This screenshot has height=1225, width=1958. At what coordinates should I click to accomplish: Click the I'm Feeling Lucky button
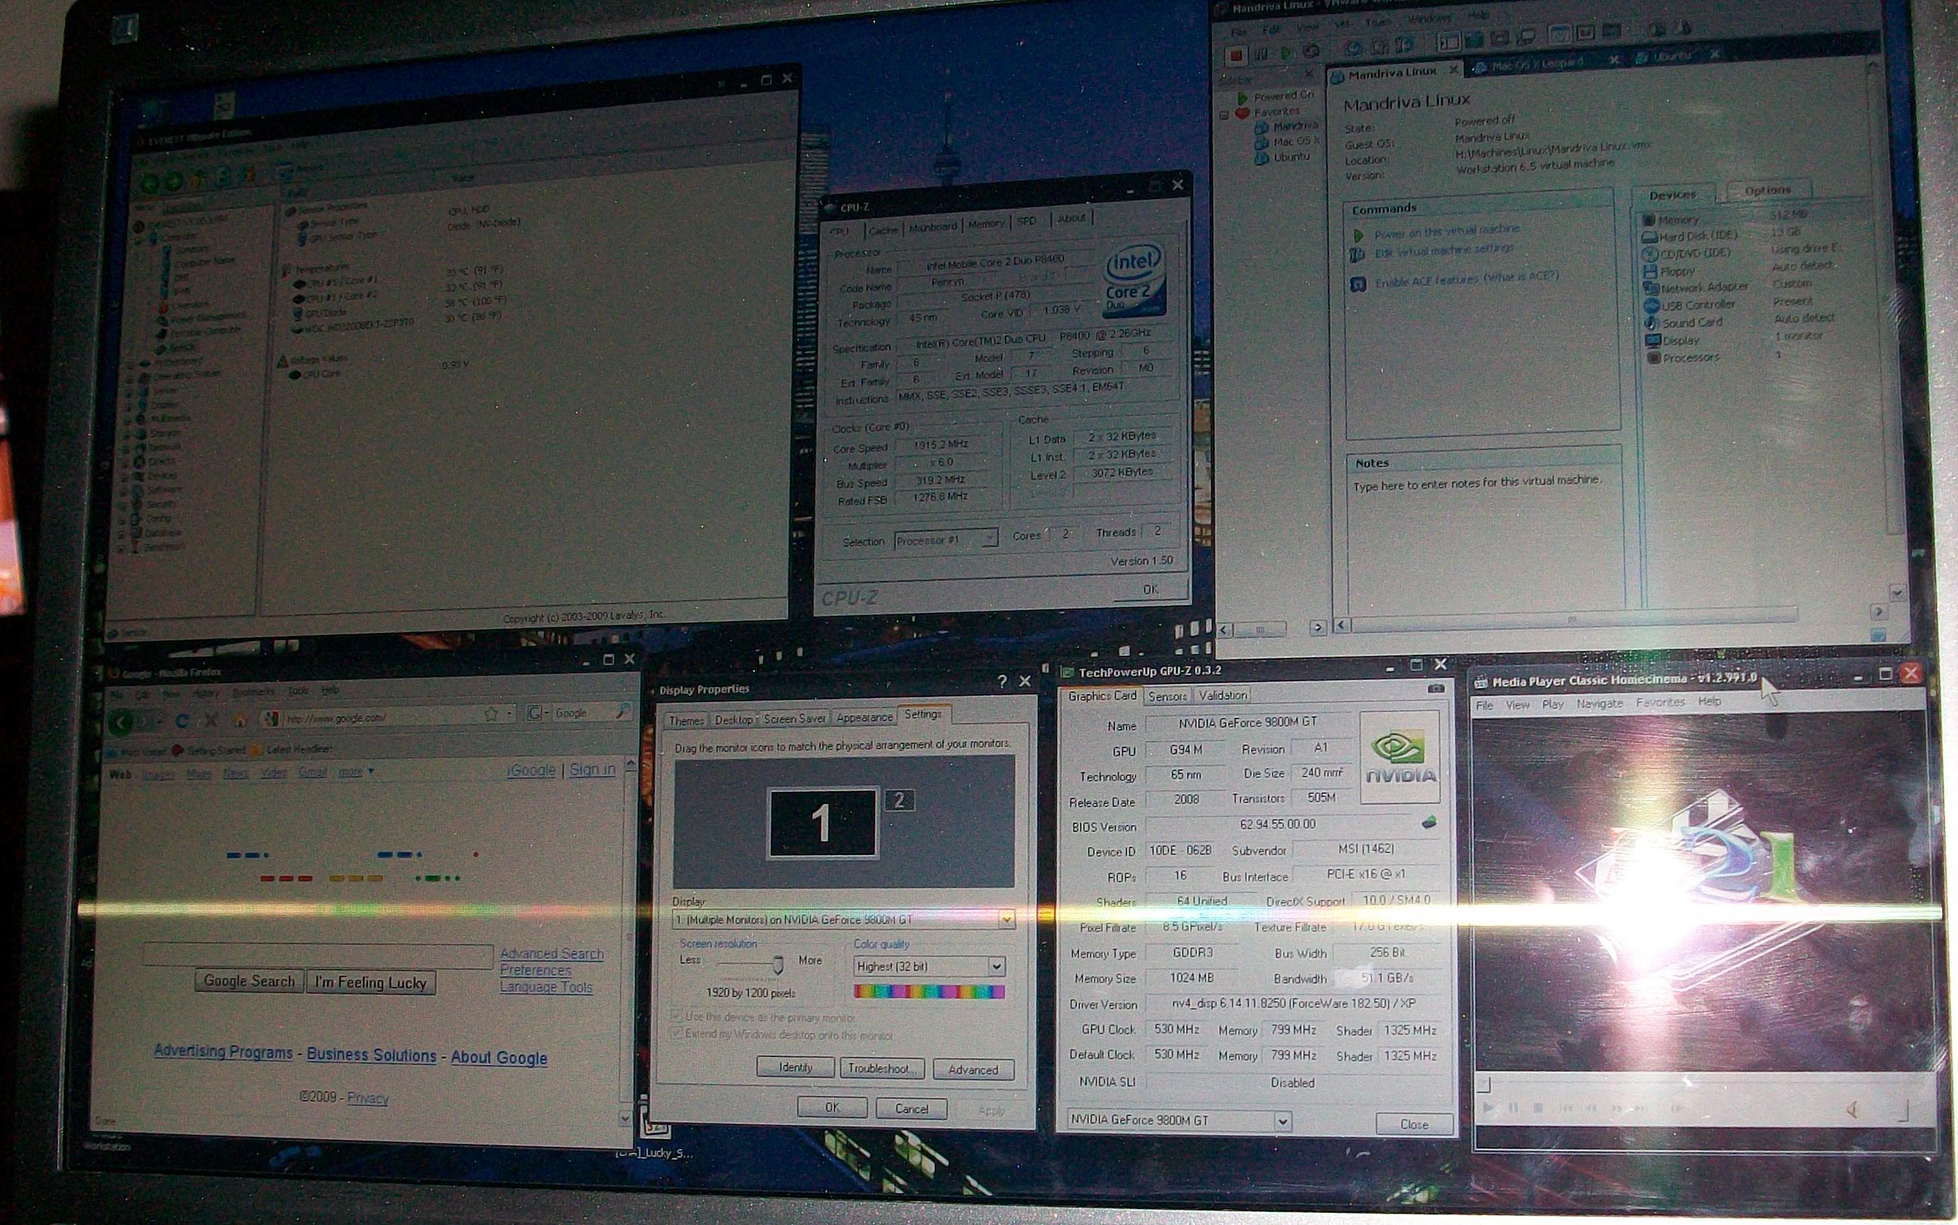pos(371,982)
